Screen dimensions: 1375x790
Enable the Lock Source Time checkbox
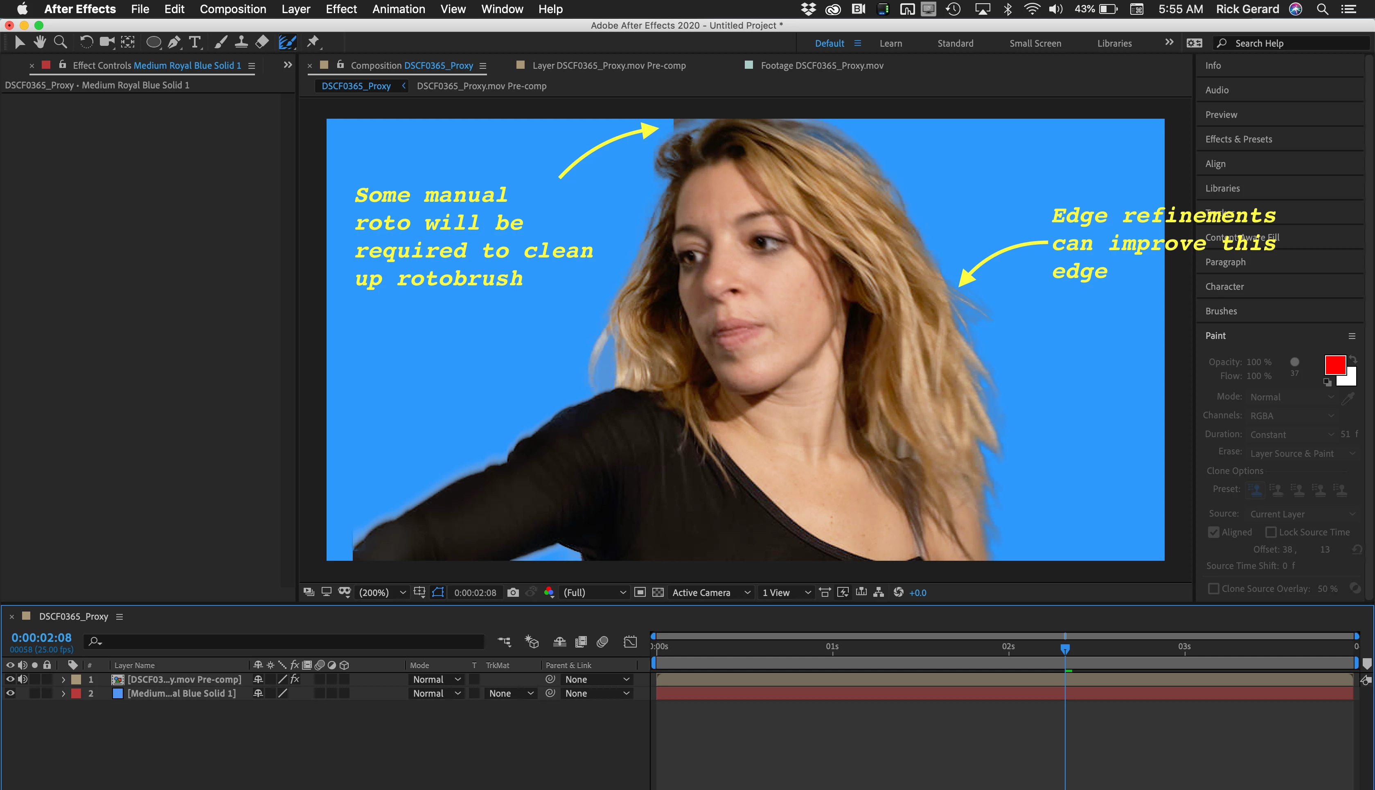1271,532
